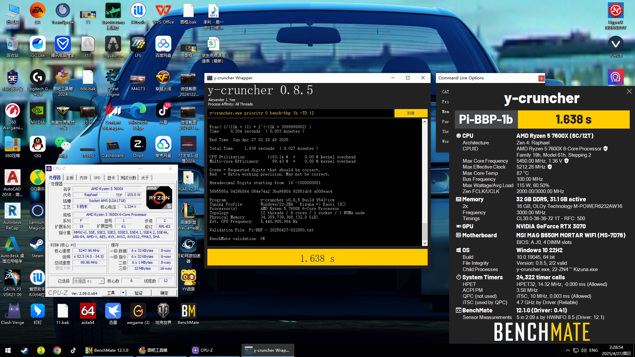Open the 360压缩 desktop shortcut

click(12, 147)
